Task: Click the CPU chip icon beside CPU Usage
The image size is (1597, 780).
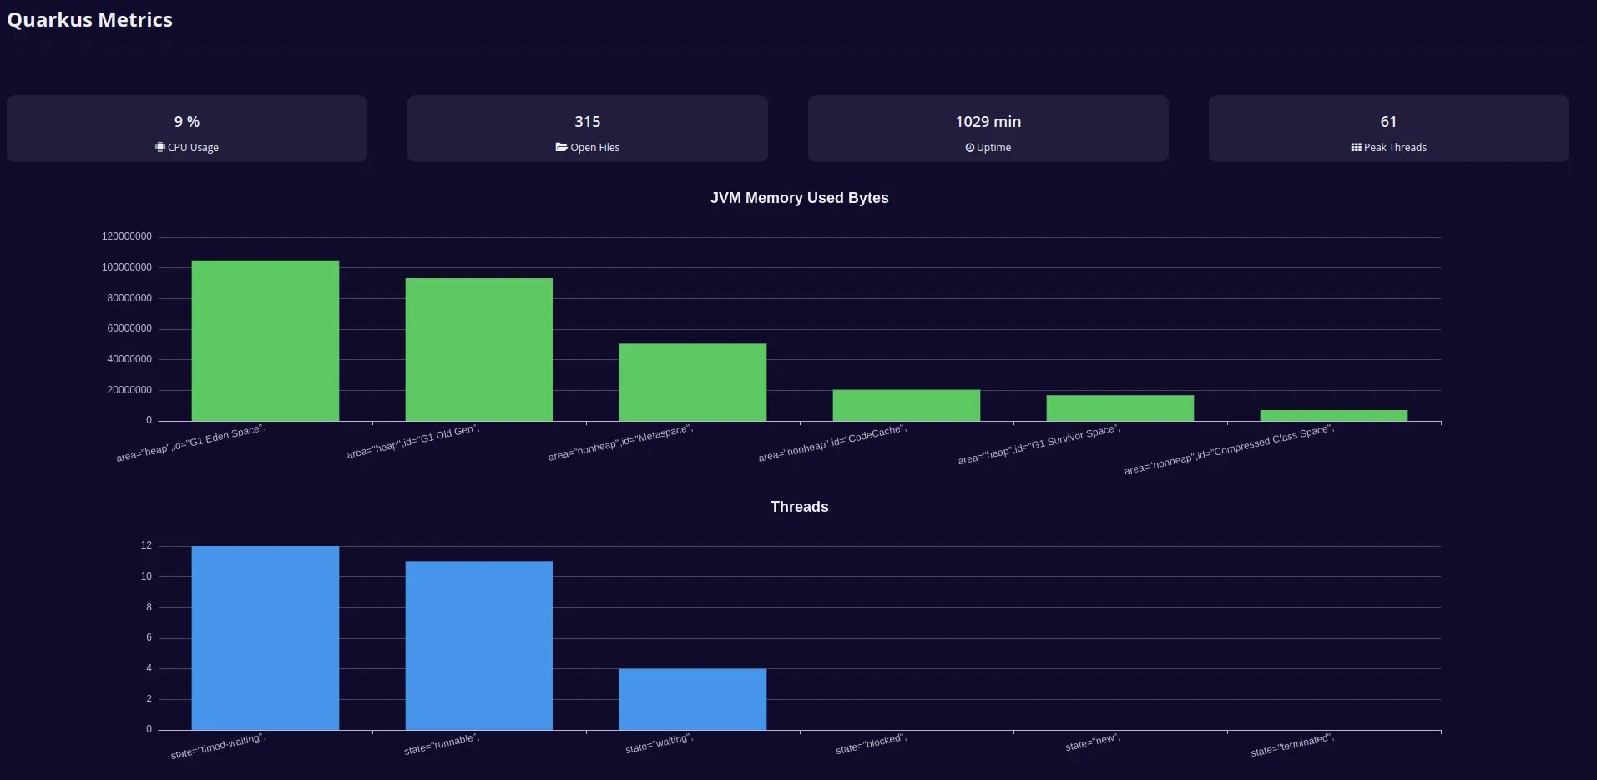Action: pyautogui.click(x=159, y=147)
